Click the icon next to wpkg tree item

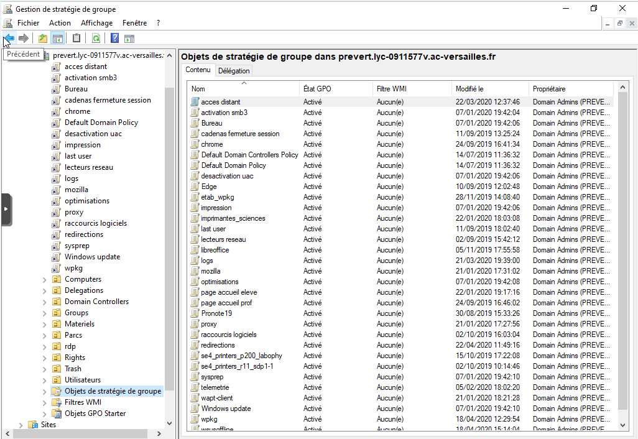(x=56, y=268)
